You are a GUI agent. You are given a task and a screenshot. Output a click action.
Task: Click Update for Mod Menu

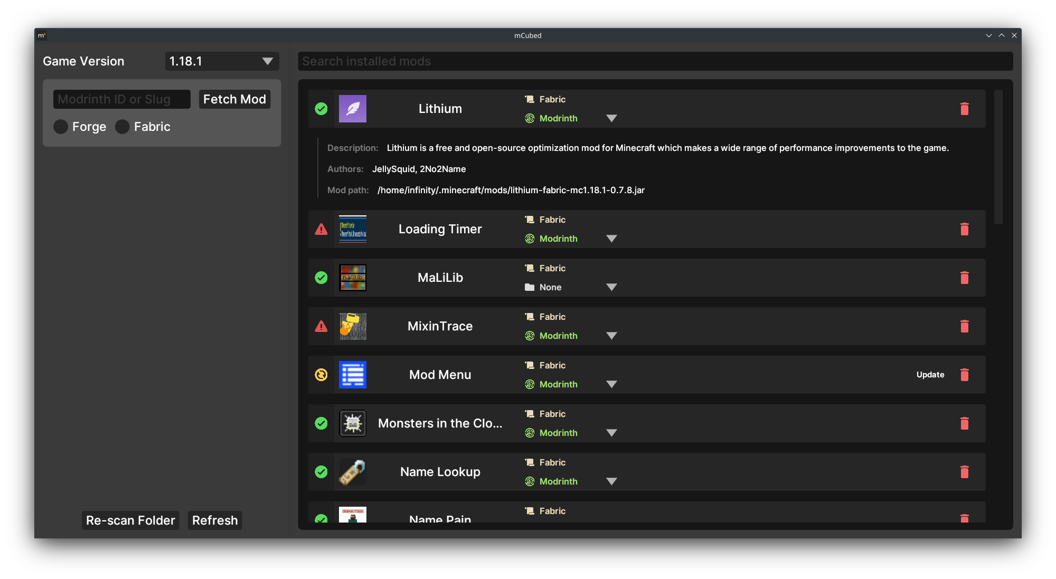point(930,375)
